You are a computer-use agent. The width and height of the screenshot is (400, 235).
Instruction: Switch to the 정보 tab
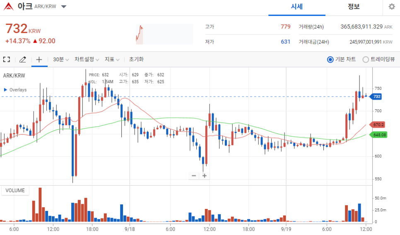pos(354,7)
